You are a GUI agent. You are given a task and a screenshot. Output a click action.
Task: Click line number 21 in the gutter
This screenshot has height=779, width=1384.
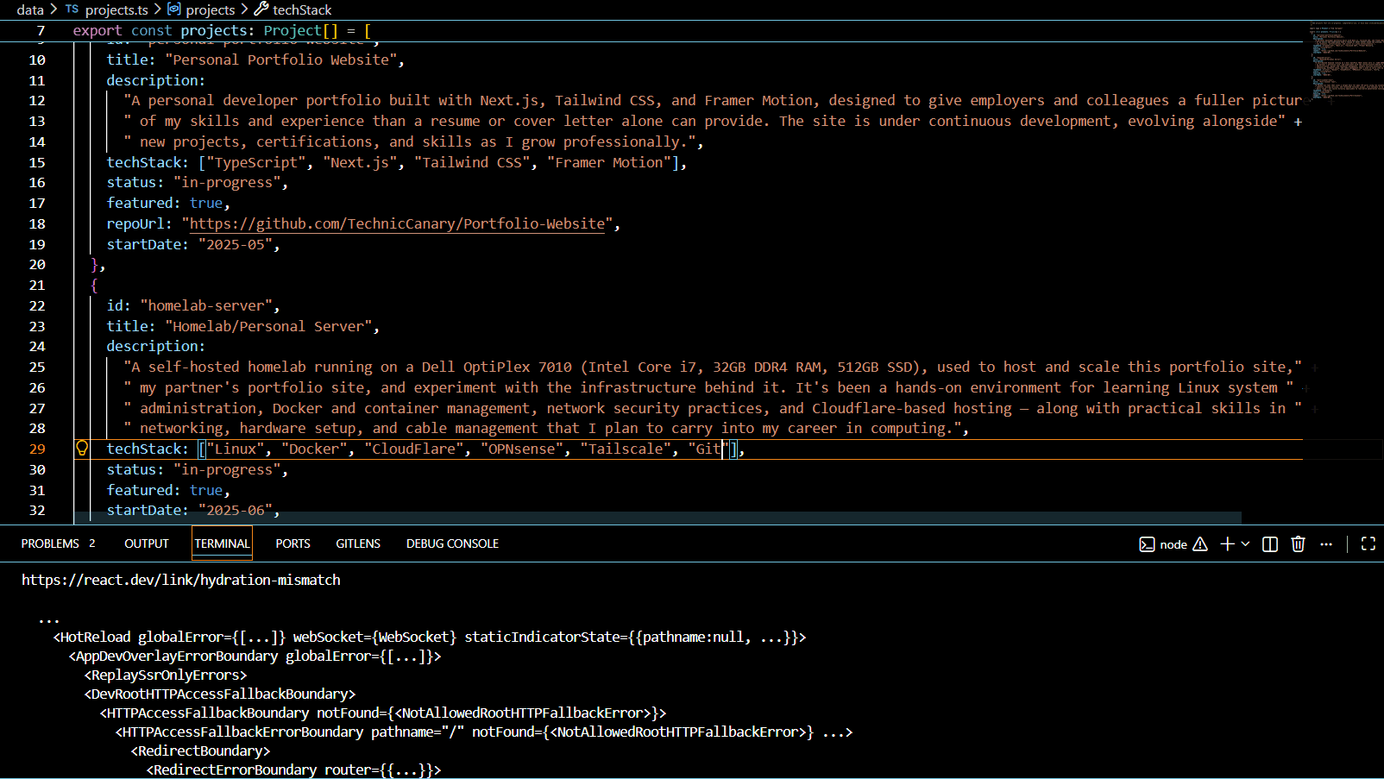37,285
